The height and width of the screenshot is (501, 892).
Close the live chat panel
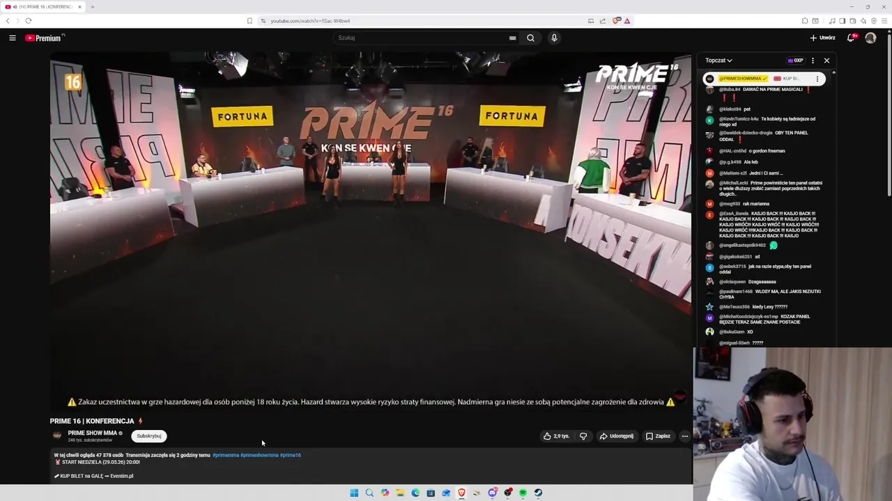[x=826, y=61]
